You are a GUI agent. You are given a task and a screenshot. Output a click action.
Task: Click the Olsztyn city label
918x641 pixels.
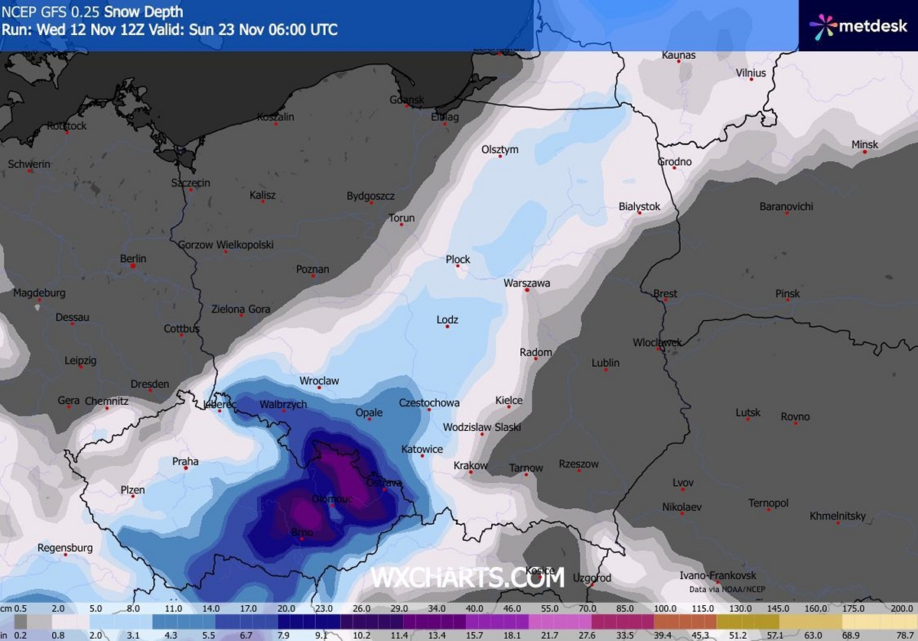(500, 149)
